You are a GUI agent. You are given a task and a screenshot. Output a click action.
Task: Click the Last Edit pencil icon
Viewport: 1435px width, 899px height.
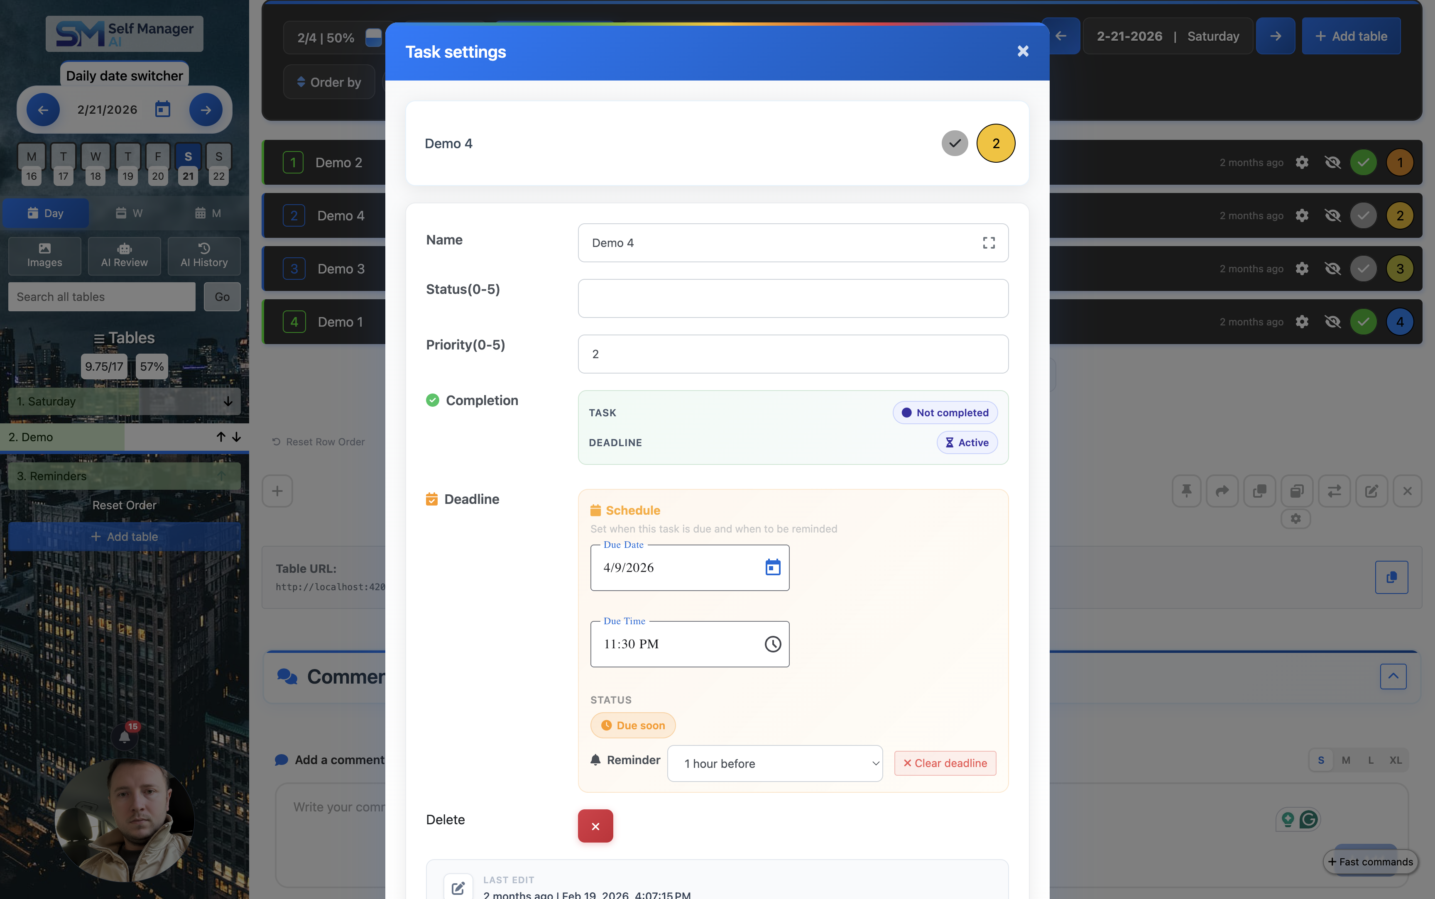pos(458,888)
